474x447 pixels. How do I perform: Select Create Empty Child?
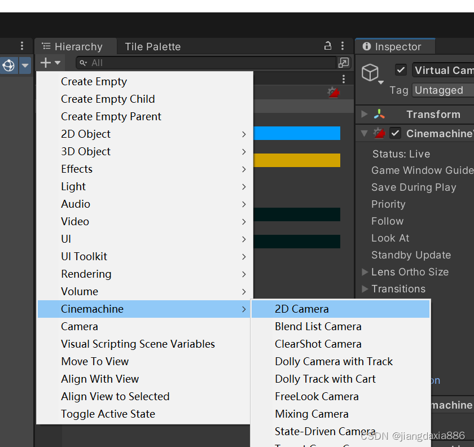(x=145, y=99)
